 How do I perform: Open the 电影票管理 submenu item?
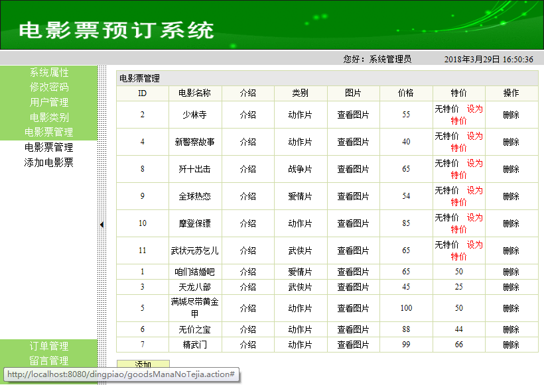pyautogui.click(x=49, y=147)
